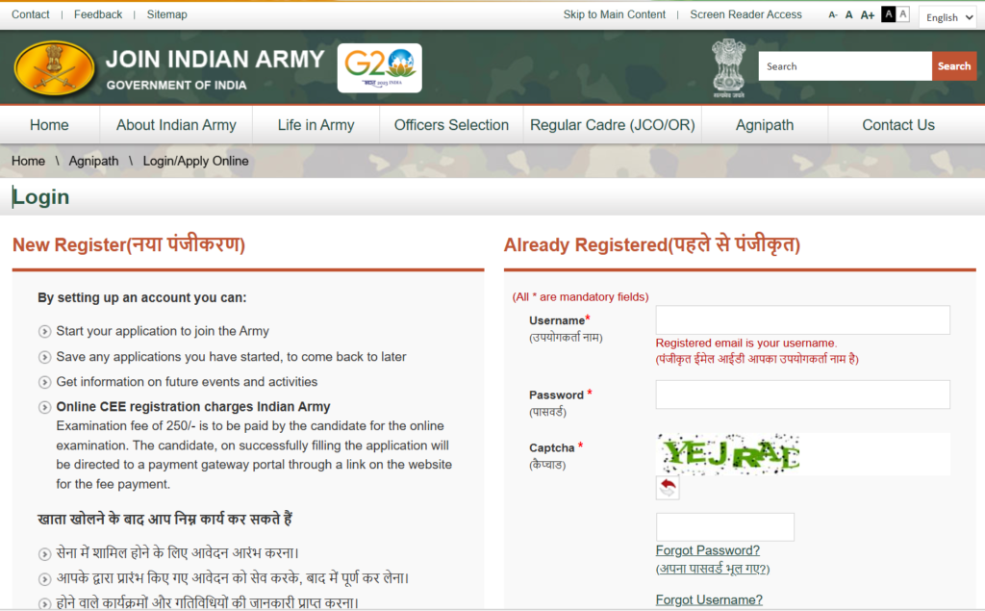Image resolution: width=985 pixels, height=611 pixels.
Task: Navigate to Life in Army
Action: tap(316, 124)
